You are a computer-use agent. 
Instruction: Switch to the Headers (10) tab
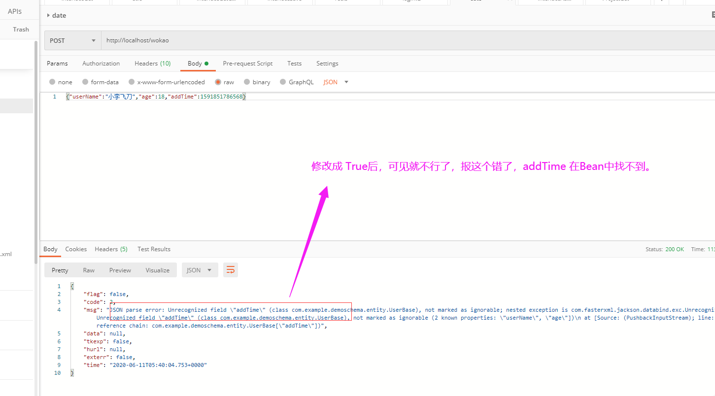[x=152, y=63]
